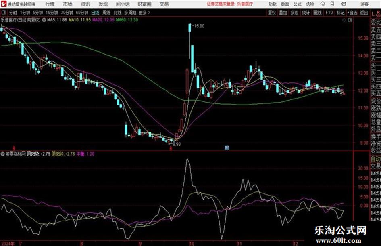Screen dimensions: 381x246
Task: Expand the 更多 periods chevron
Action: click(145, 13)
